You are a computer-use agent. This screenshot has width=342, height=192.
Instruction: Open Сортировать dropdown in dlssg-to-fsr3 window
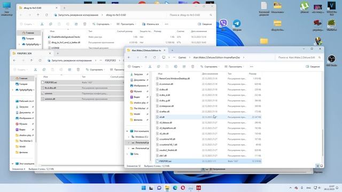[x=102, y=24]
